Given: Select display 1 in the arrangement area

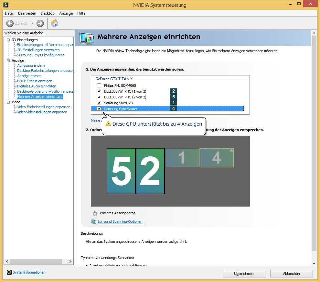Looking at the screenshot, I should [x=182, y=158].
